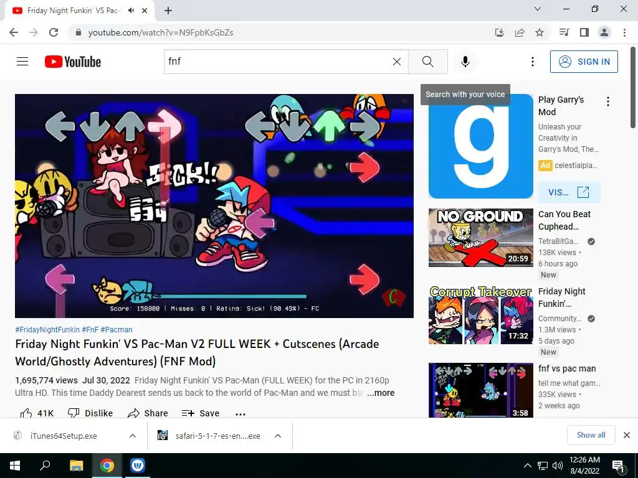The image size is (638, 478).
Task: Open Chrome profile avatar
Action: coord(604,32)
